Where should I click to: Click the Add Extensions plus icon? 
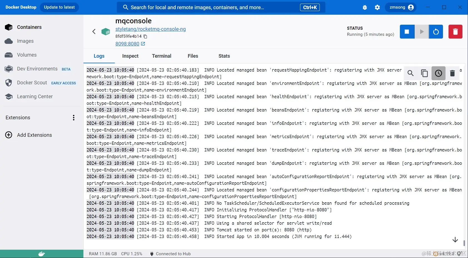click(9, 135)
